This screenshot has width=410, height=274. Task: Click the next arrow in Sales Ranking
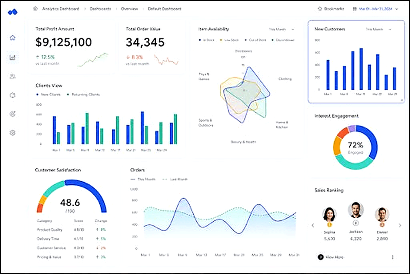(x=400, y=225)
